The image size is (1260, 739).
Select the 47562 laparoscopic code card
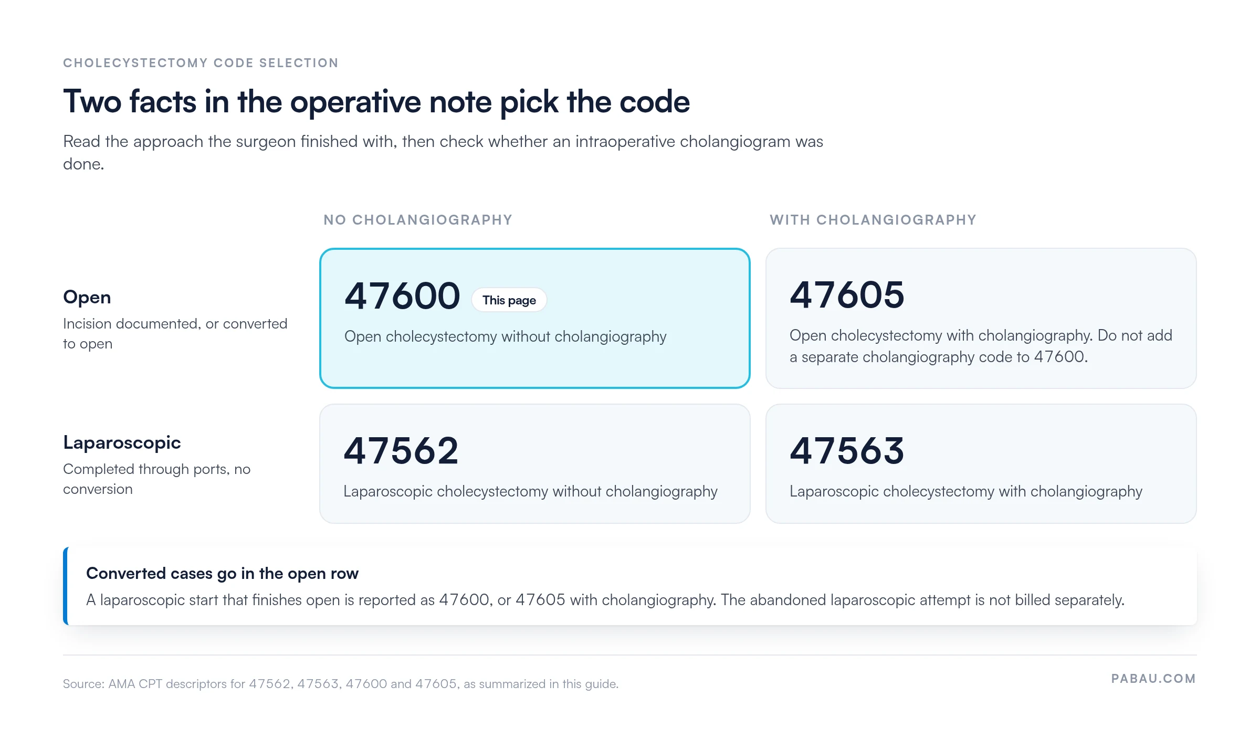click(534, 463)
